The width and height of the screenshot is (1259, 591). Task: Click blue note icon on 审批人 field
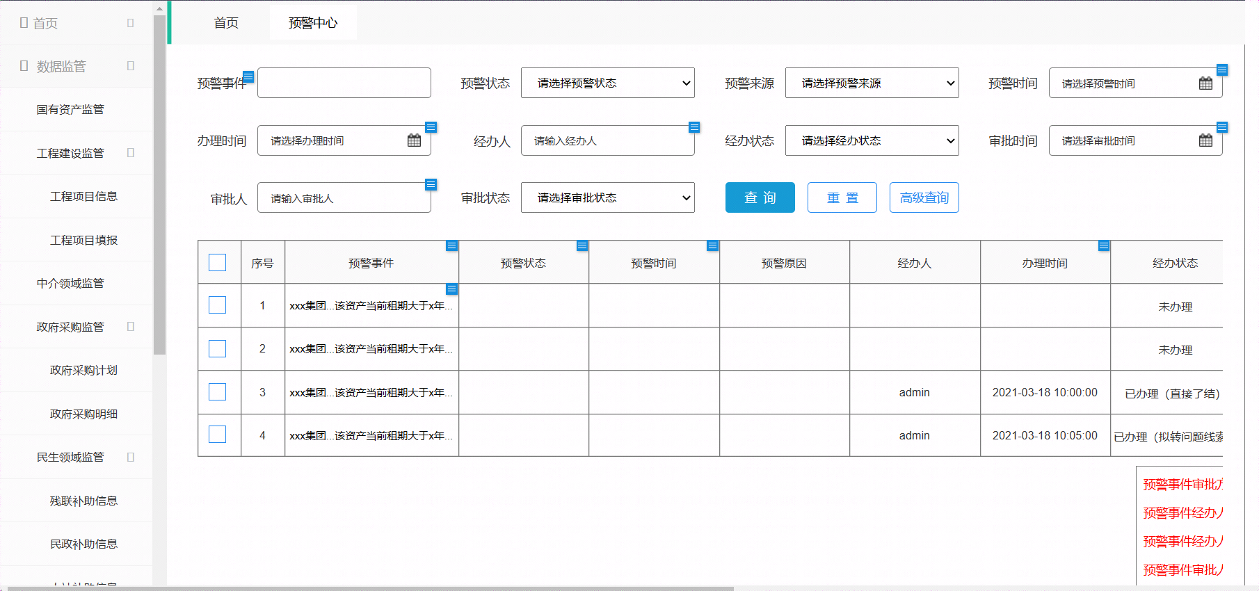[x=431, y=184]
